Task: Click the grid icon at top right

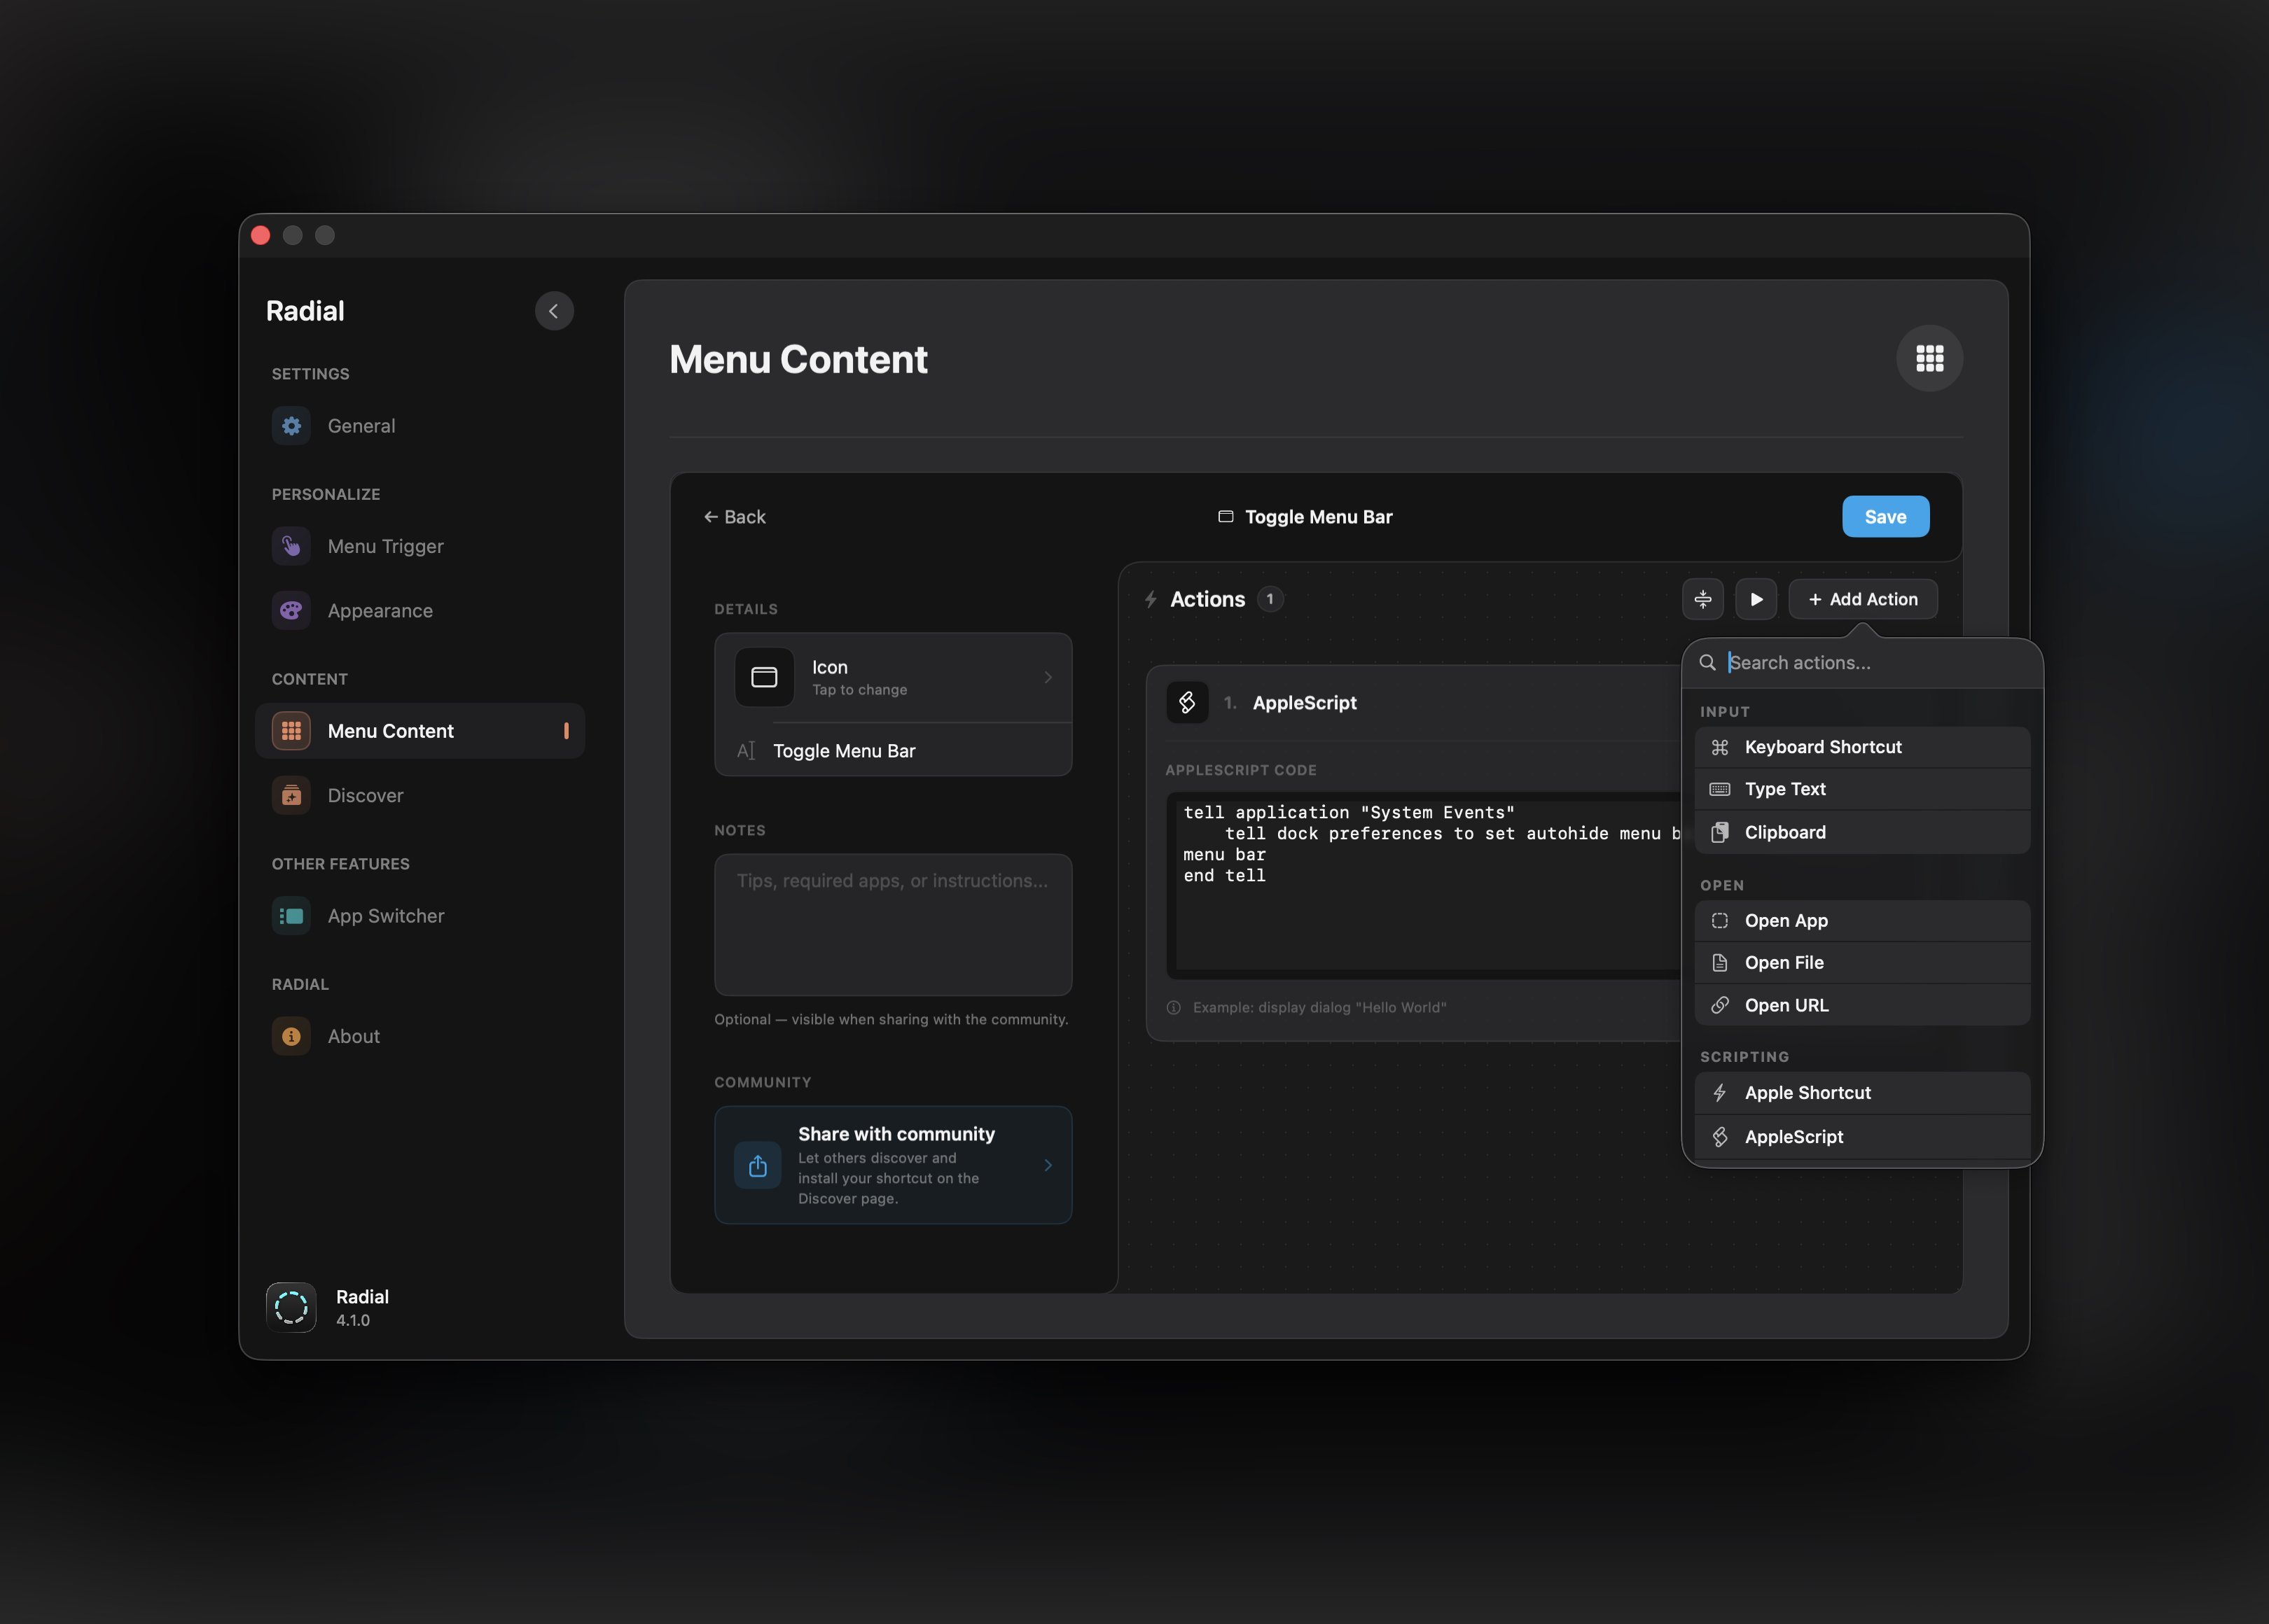Action: click(x=1930, y=357)
